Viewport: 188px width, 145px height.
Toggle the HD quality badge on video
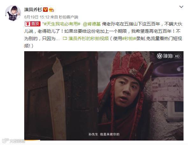tap(177, 56)
